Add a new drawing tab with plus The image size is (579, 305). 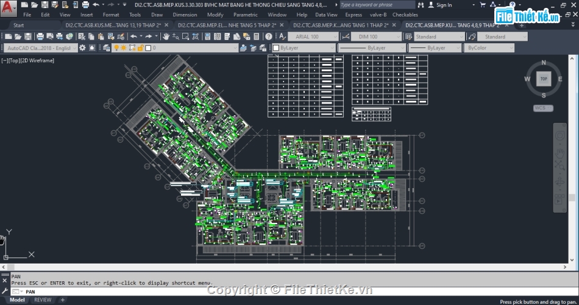521,25
